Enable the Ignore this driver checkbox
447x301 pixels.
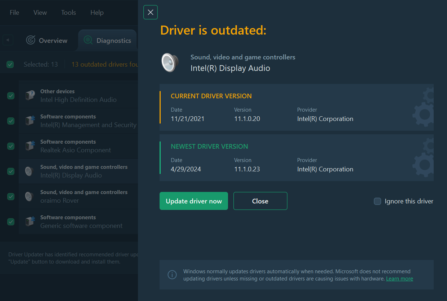coord(377,201)
